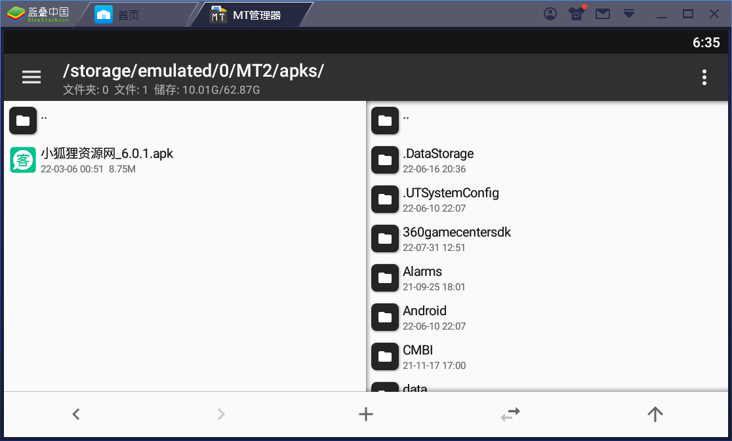This screenshot has height=441, width=732.
Task: Select the CMBI folder name
Action: (418, 350)
